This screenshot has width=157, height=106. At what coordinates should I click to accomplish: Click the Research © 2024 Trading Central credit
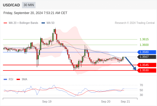coord(135,23)
